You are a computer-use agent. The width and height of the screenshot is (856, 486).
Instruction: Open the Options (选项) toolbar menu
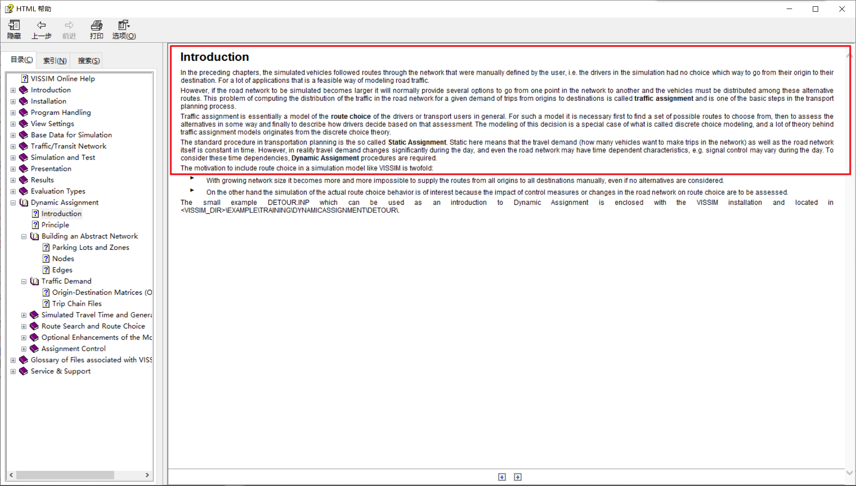tap(124, 30)
